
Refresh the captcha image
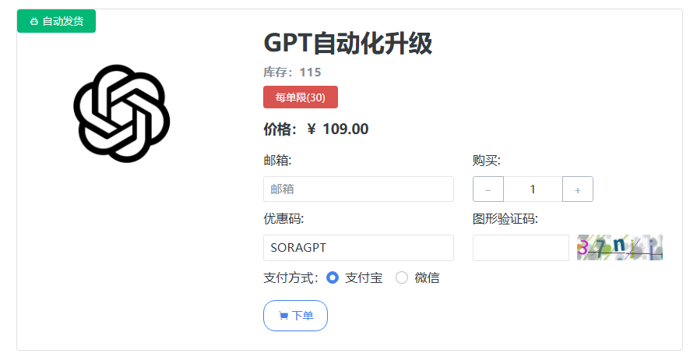coord(620,248)
